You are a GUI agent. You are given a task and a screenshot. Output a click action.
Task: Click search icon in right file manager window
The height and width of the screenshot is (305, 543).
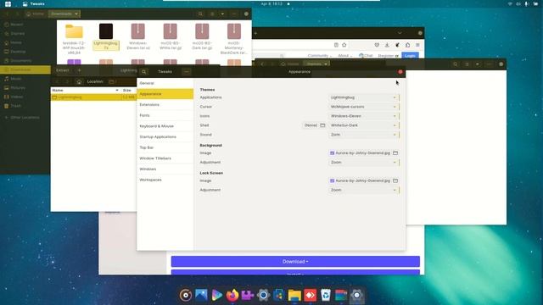click(x=456, y=64)
